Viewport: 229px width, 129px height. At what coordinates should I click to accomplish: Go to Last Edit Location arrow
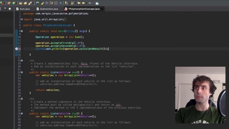pyautogui.click(x=79, y=3)
